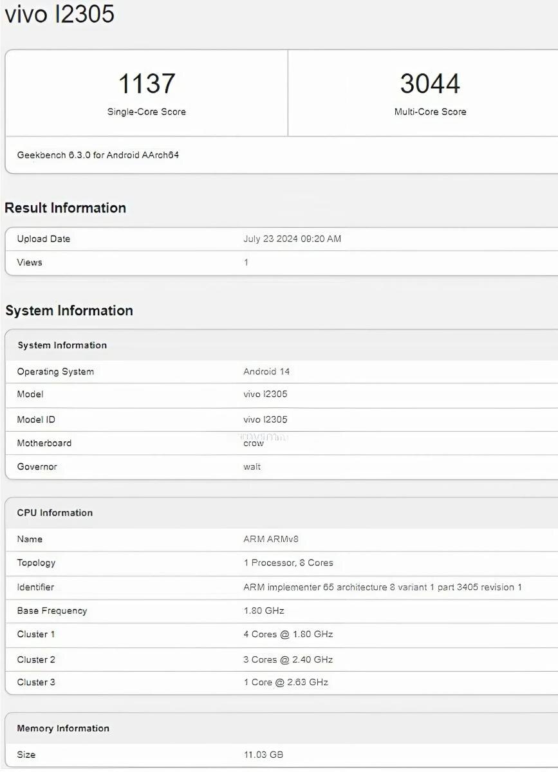Select the single-core score value 1137
This screenshot has width=558, height=772.
point(147,84)
